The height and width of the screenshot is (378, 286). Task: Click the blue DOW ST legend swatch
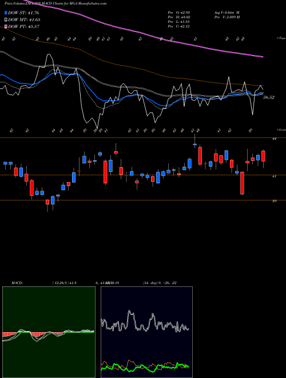pos(6,13)
